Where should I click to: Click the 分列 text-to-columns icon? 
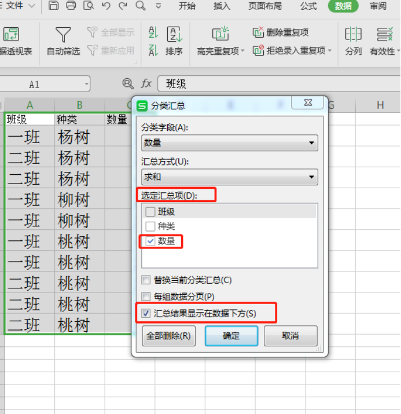pos(353,34)
